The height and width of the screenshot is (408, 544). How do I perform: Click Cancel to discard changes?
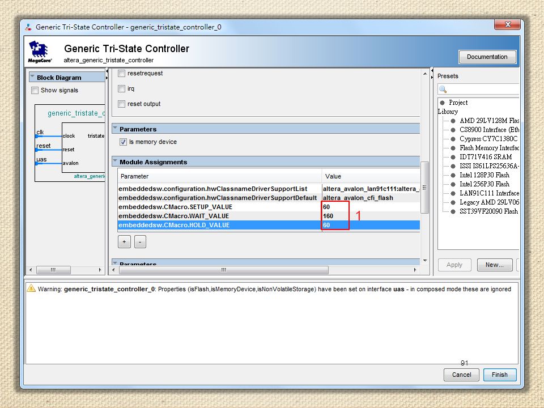[x=461, y=375]
